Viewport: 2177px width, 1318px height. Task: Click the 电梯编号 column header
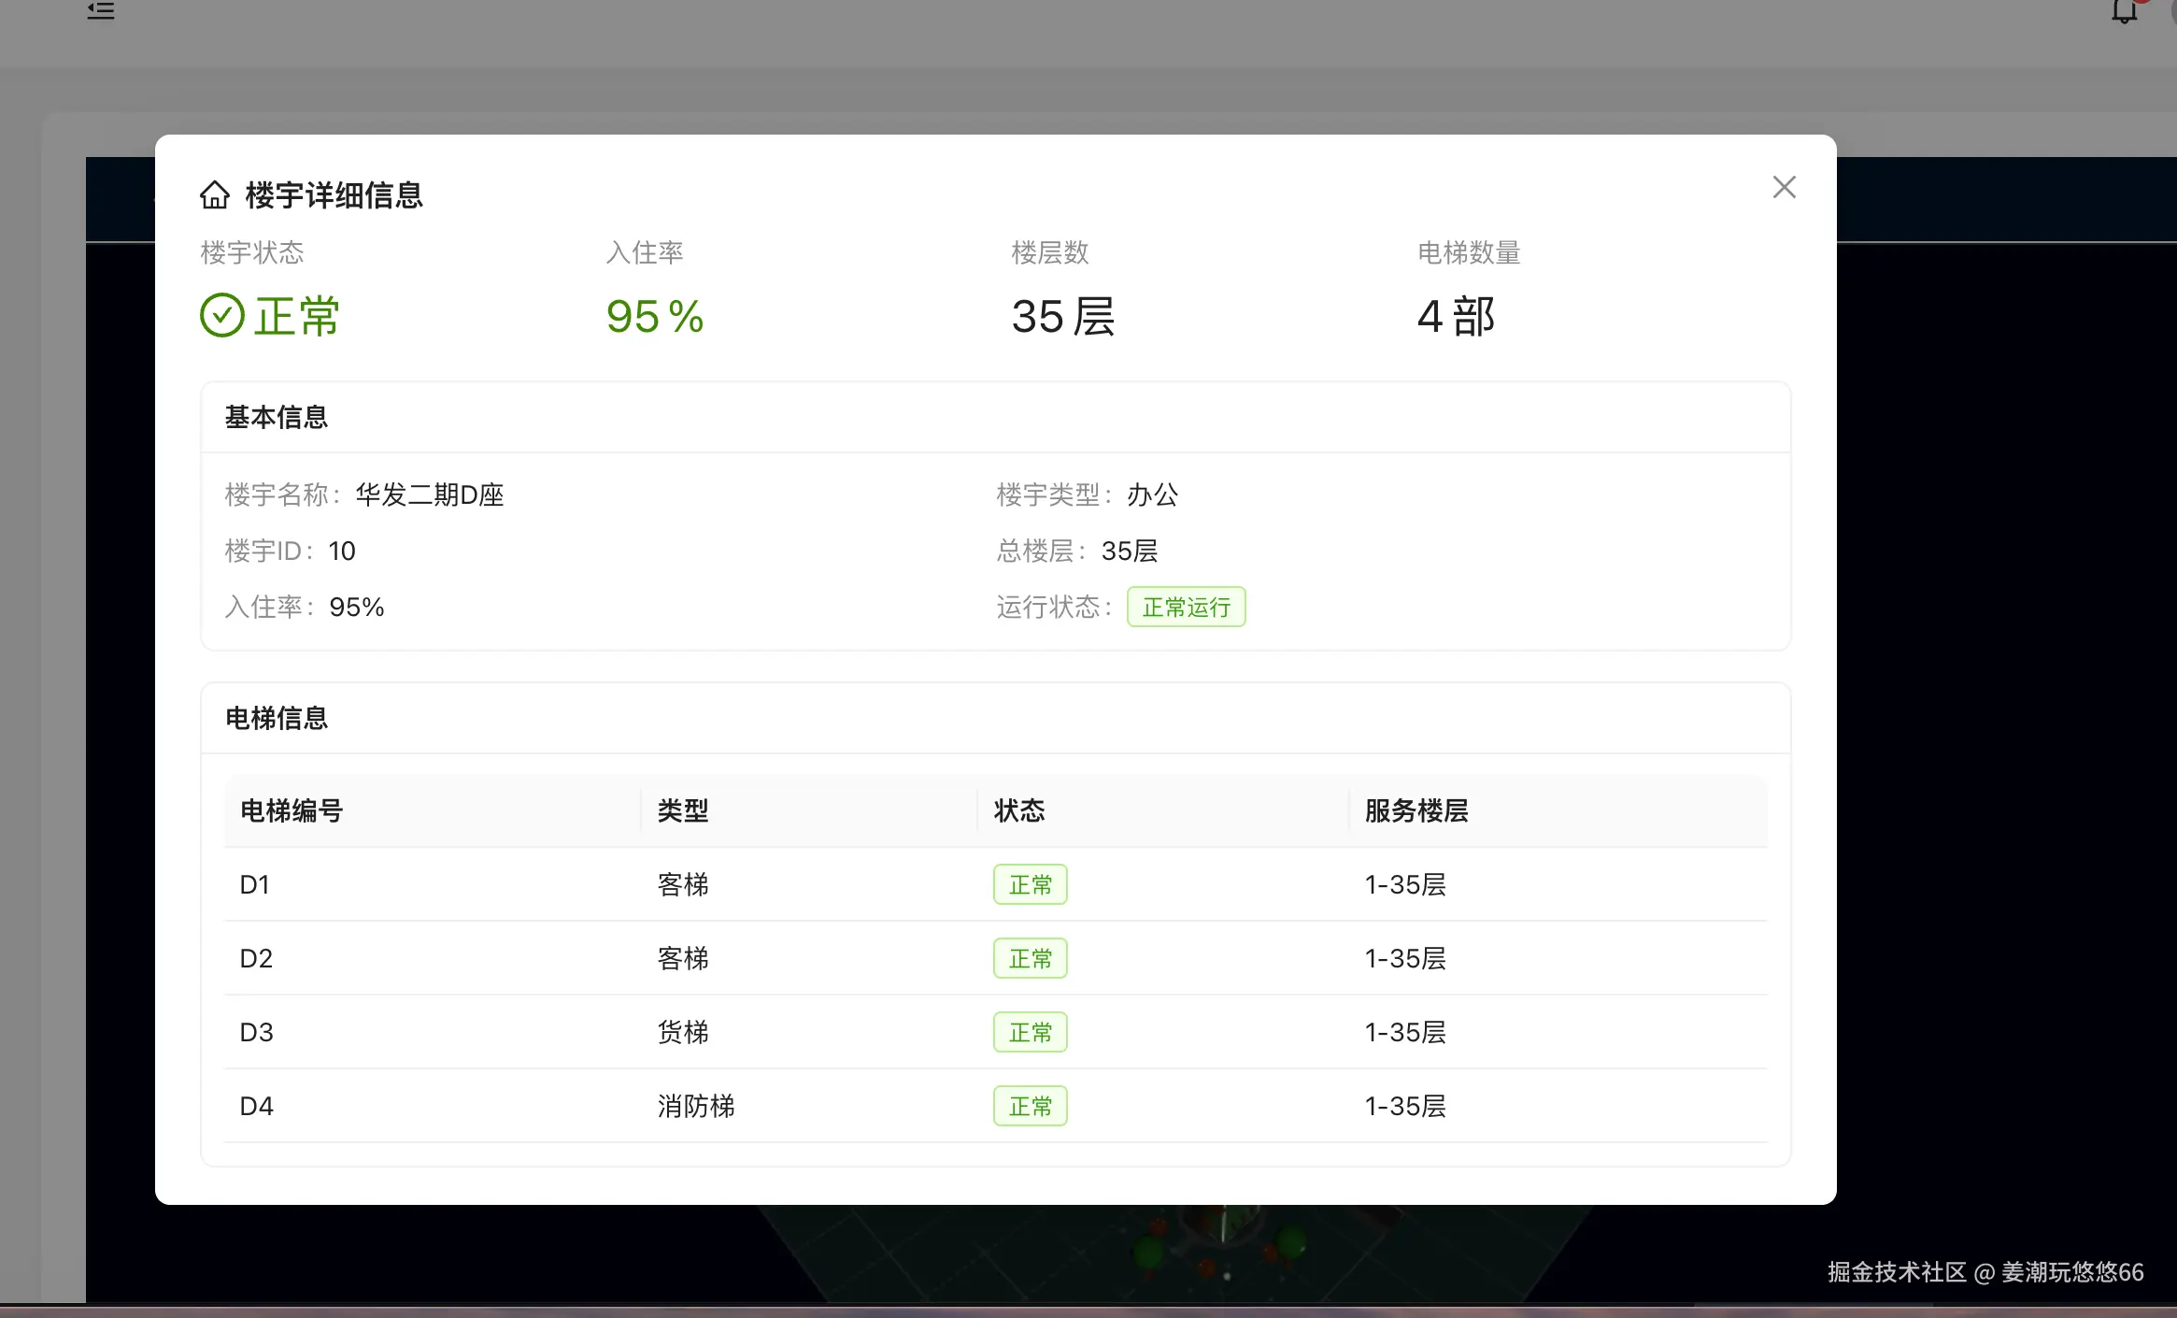[292, 810]
